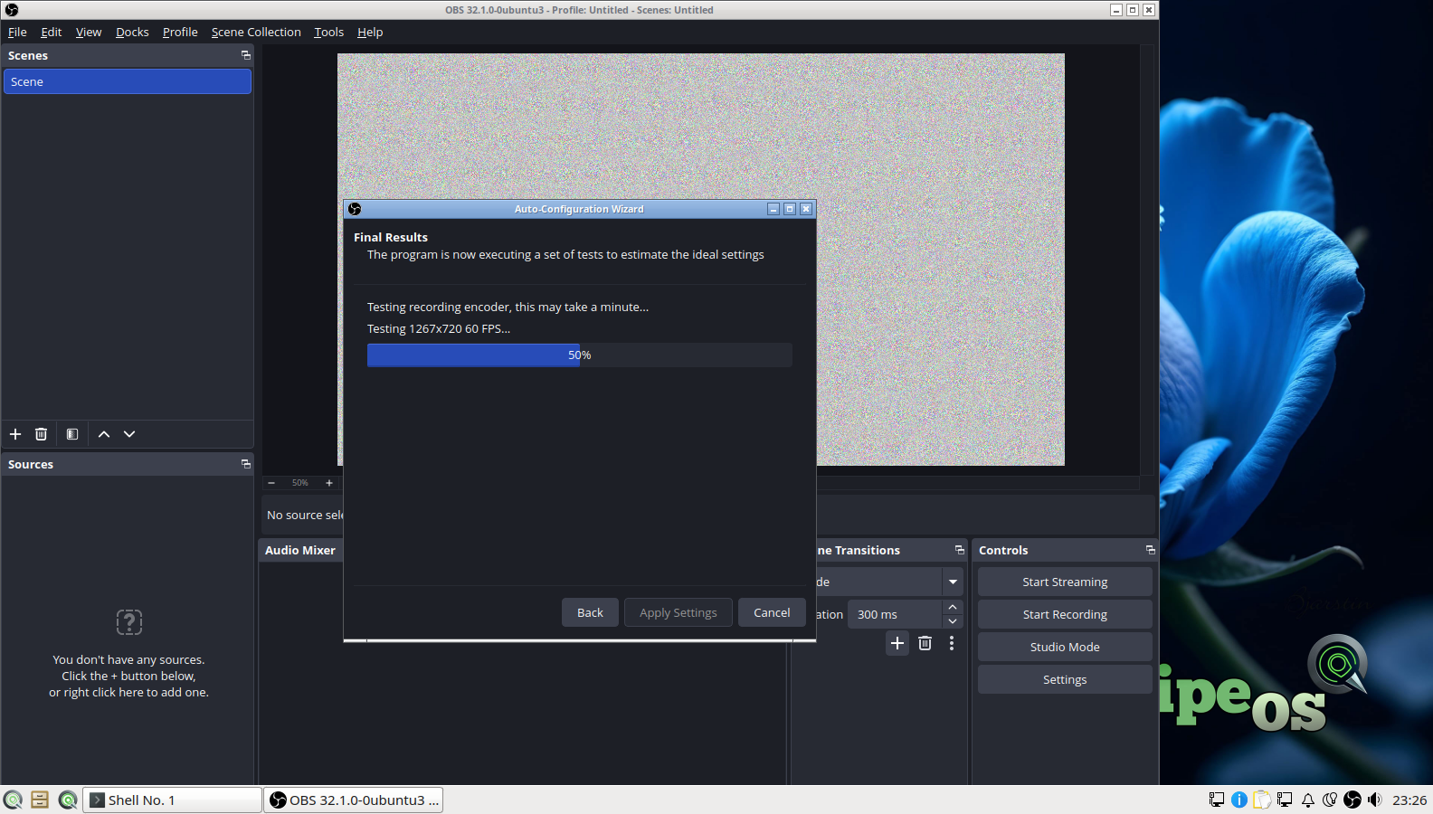The width and height of the screenshot is (1433, 814).
Task: Add a configurable transition with the plus icon
Action: pos(897,643)
